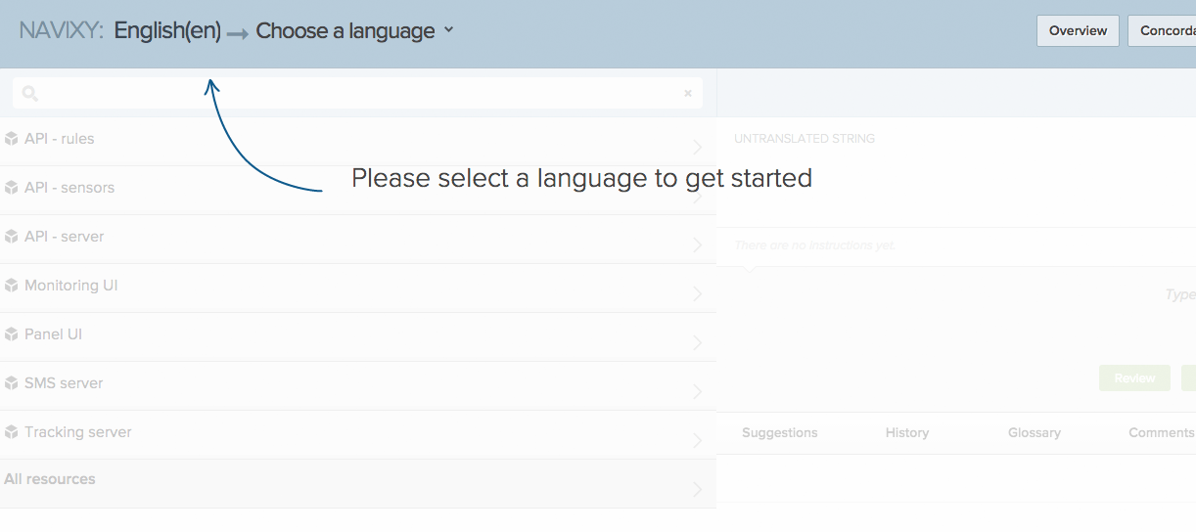1196x532 pixels.
Task: Click the cube icon beside Panel UI
Action: coord(12,334)
